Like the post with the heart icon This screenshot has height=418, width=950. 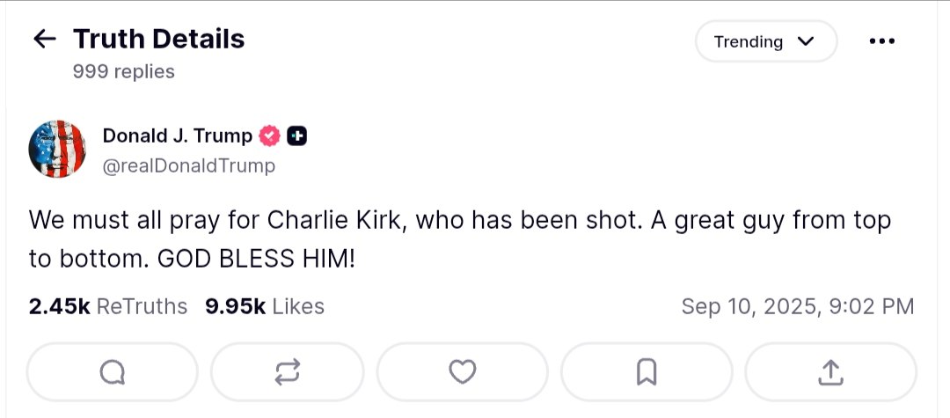462,373
